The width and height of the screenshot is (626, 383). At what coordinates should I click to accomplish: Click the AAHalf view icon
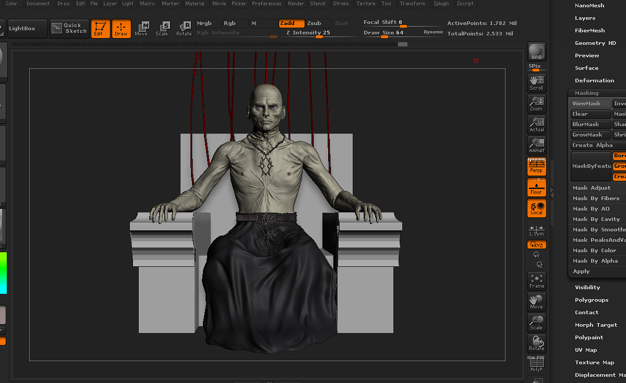point(536,145)
